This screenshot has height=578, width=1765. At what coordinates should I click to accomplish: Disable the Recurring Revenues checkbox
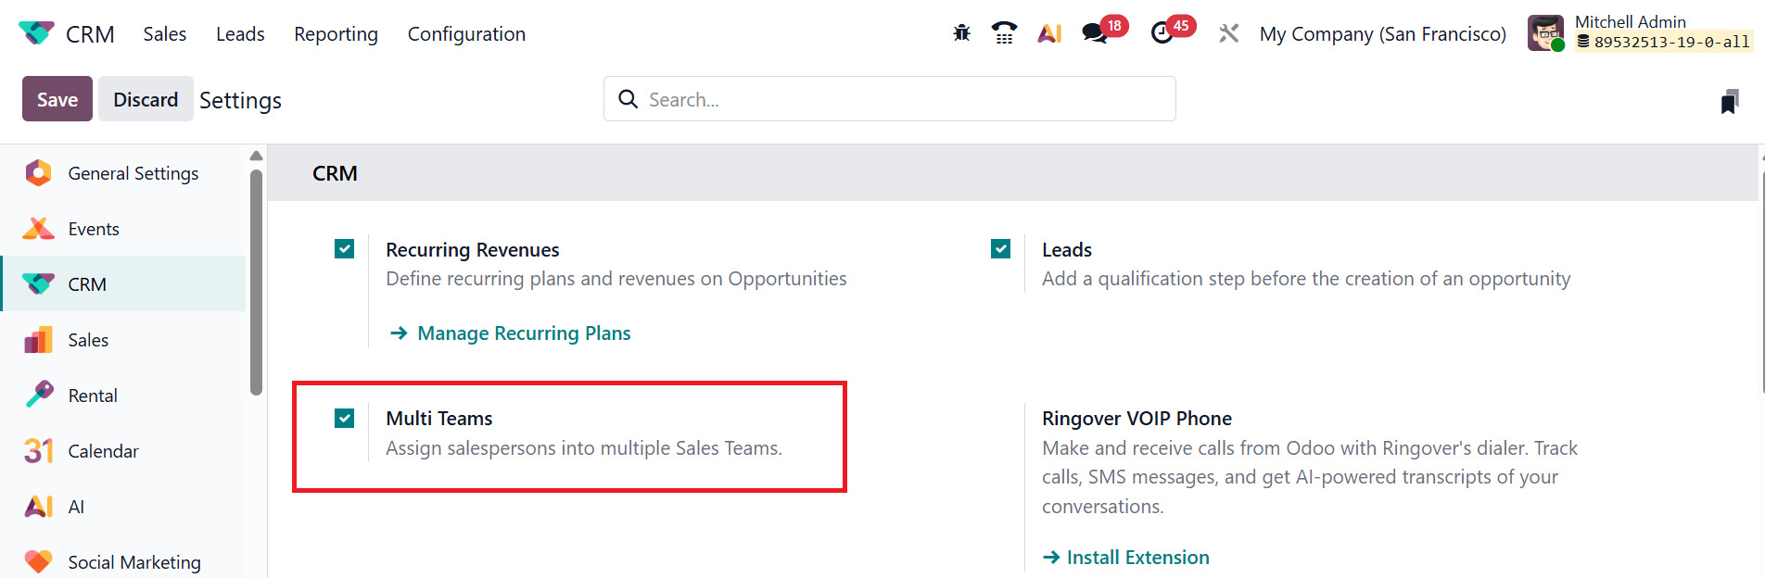pos(344,249)
